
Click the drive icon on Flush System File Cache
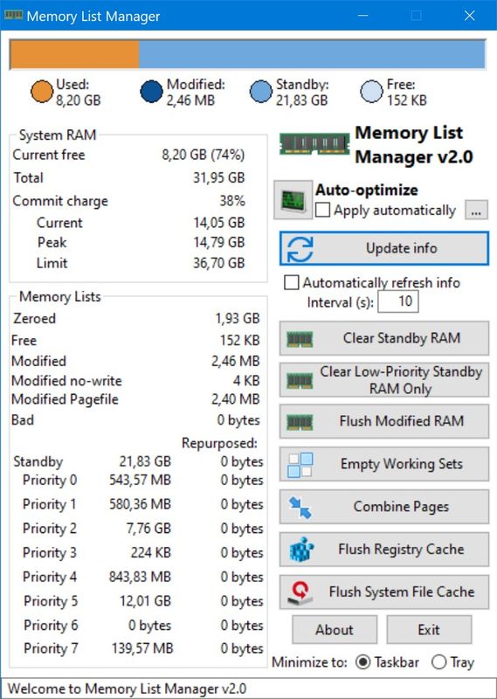coord(300,592)
